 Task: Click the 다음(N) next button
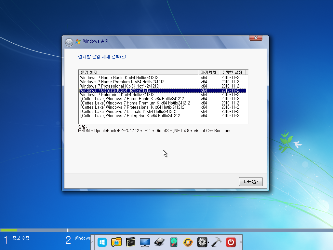(251, 182)
